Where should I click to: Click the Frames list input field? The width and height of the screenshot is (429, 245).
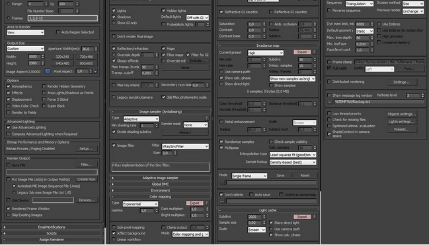pyautogui.click(x=63, y=18)
